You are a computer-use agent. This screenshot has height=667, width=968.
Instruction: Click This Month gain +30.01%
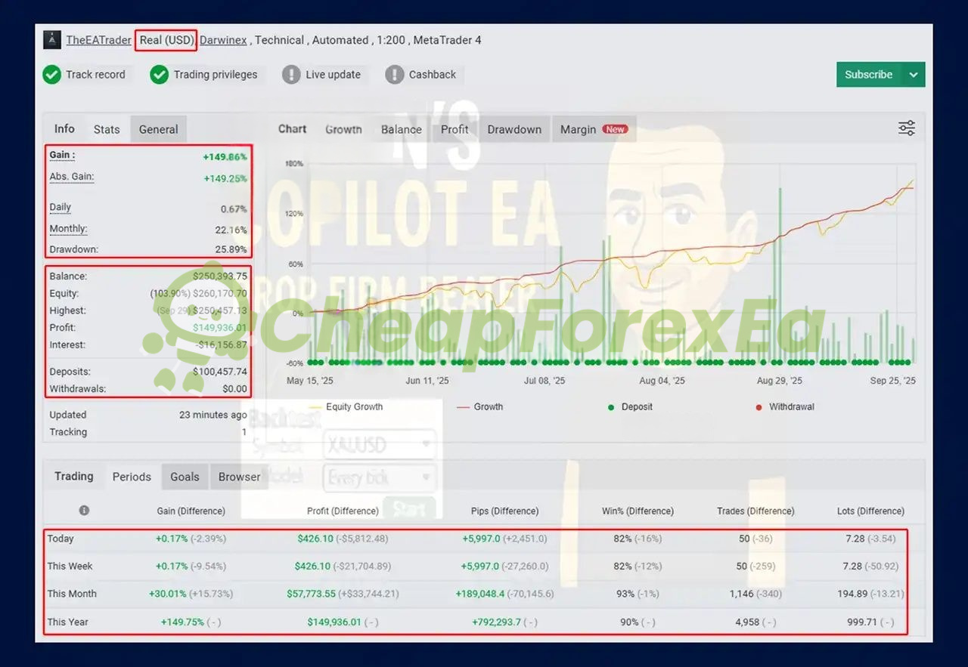168,594
